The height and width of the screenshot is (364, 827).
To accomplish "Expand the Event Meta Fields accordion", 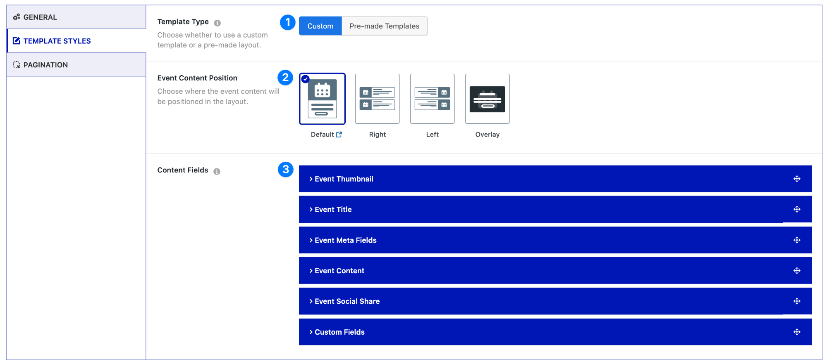I will [345, 240].
